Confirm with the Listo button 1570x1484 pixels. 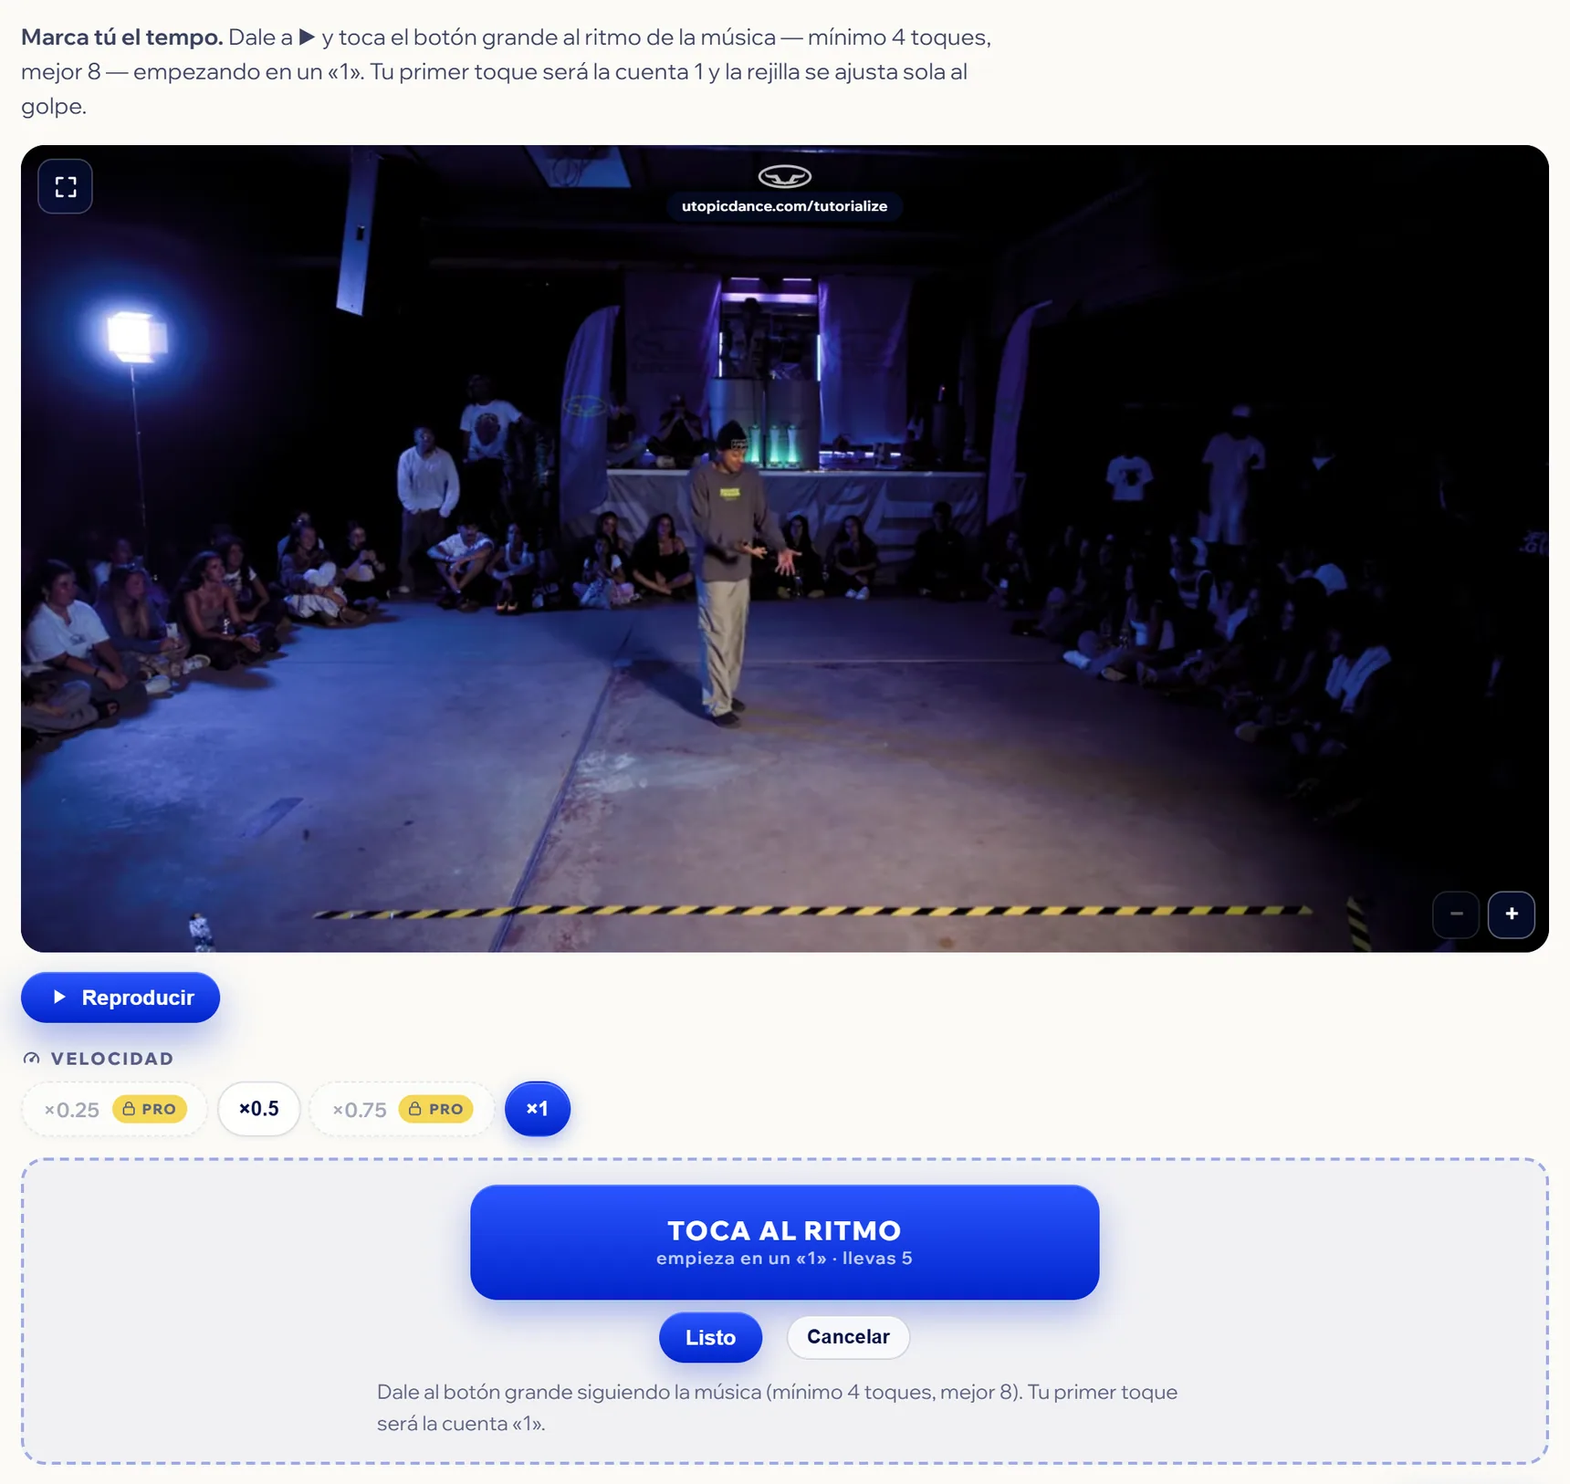click(710, 1337)
